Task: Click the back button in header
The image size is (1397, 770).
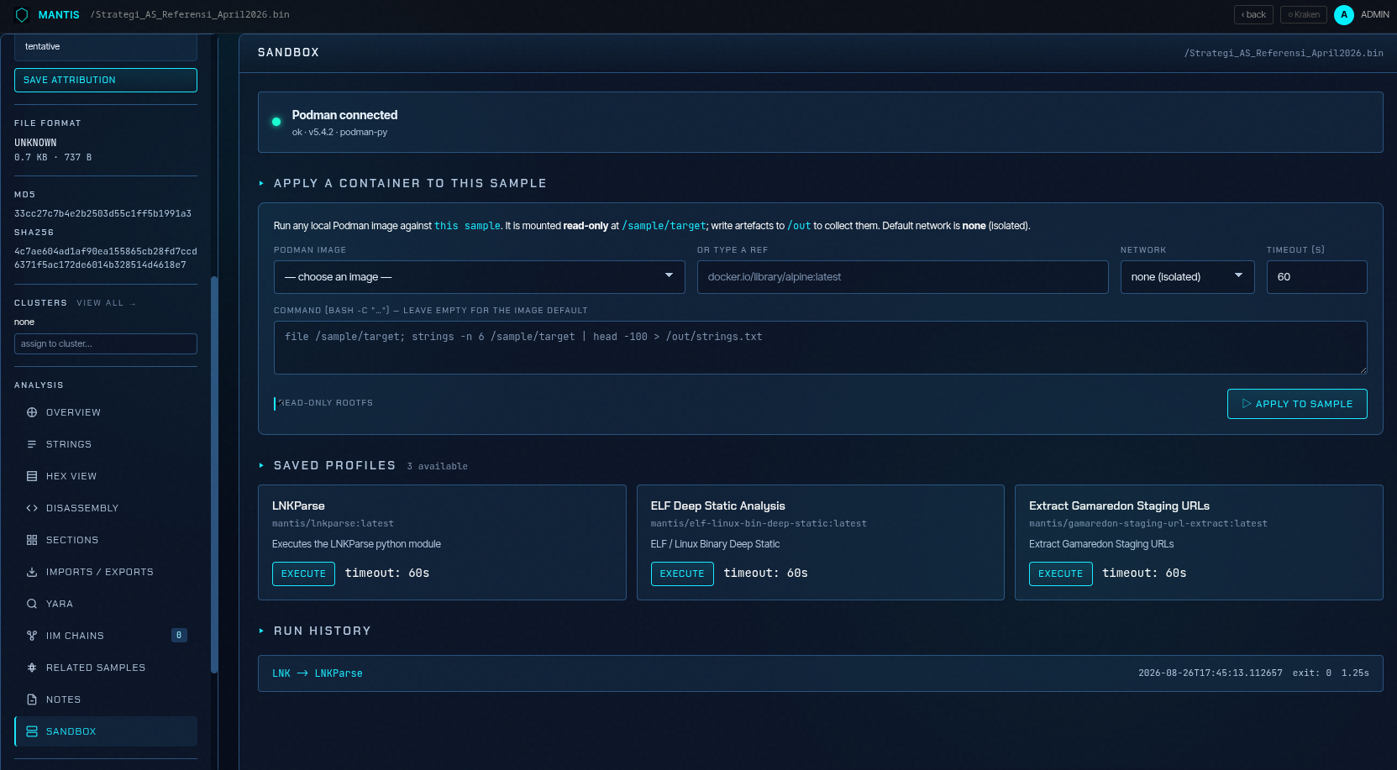Action: [x=1253, y=14]
